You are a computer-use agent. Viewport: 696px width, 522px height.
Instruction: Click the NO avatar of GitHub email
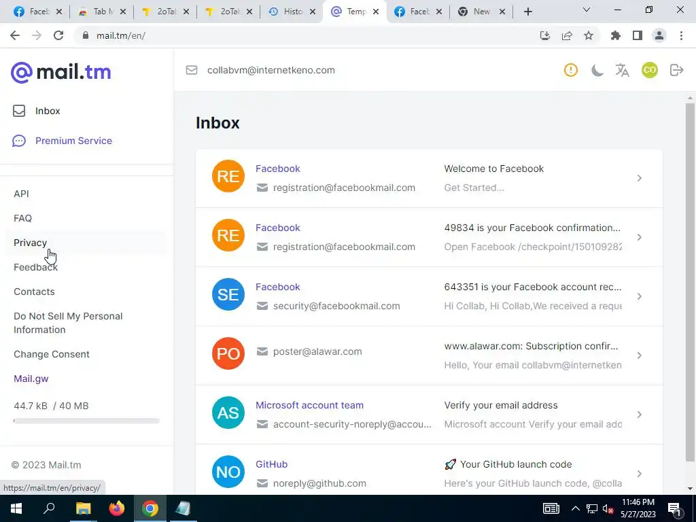(228, 472)
